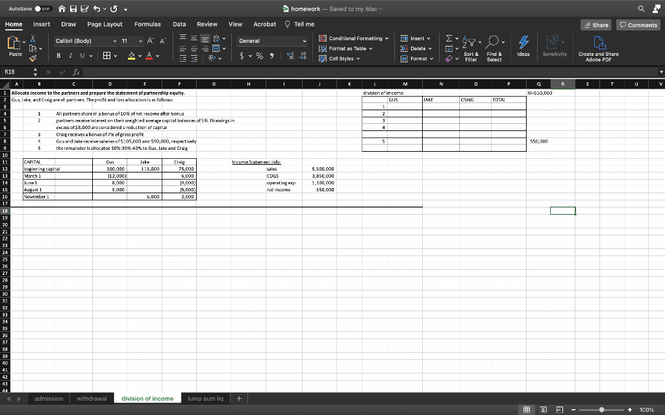Click the Increase Indent icon
This screenshot has height=415, width=665.
(x=194, y=59)
